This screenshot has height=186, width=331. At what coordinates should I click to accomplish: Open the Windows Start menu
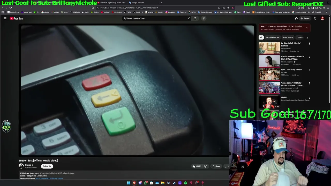point(129,183)
